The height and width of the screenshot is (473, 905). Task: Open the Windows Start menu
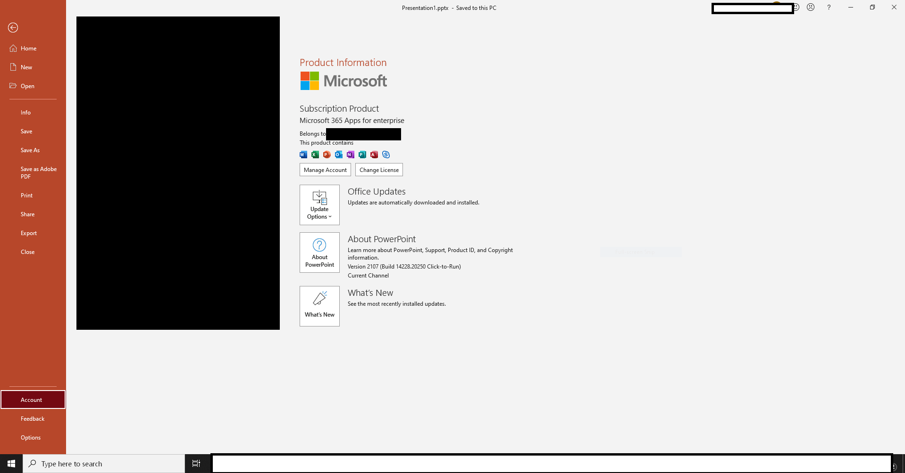click(11, 464)
